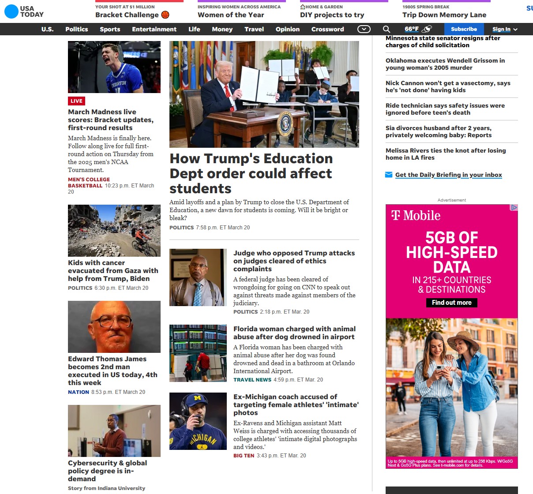Open Florida woman charged with animal abuse story

(294, 333)
